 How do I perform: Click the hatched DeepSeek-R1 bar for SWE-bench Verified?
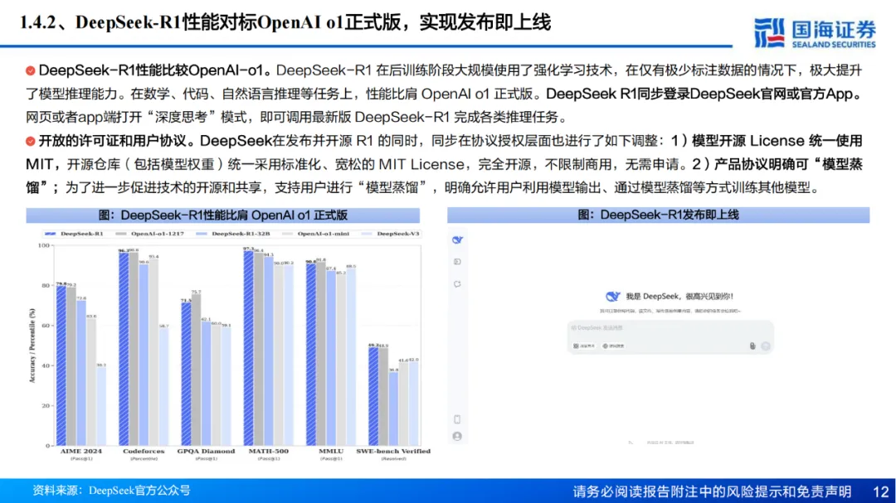(x=373, y=396)
